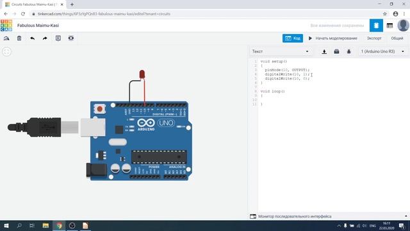Click the Общий share button
Screen dimensions: 410x231
click(397, 38)
